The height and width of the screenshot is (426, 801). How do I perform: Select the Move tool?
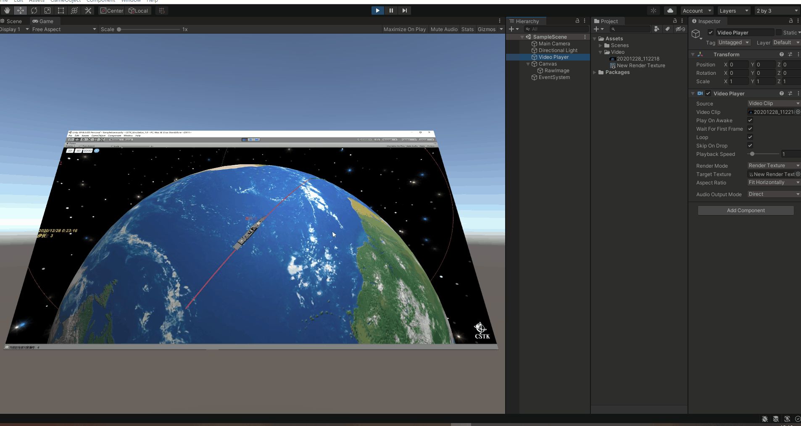(21, 11)
